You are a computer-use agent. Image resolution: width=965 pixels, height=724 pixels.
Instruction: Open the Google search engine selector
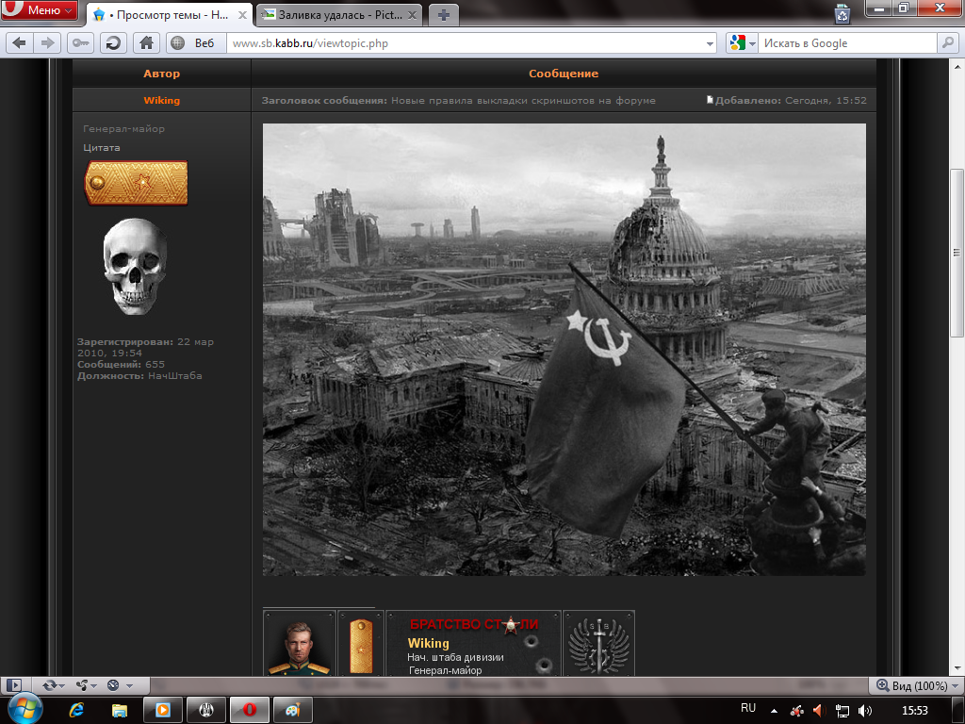click(x=742, y=43)
